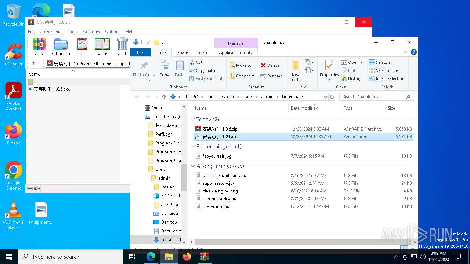
Task: Sort by Date modified column
Action: [315, 108]
